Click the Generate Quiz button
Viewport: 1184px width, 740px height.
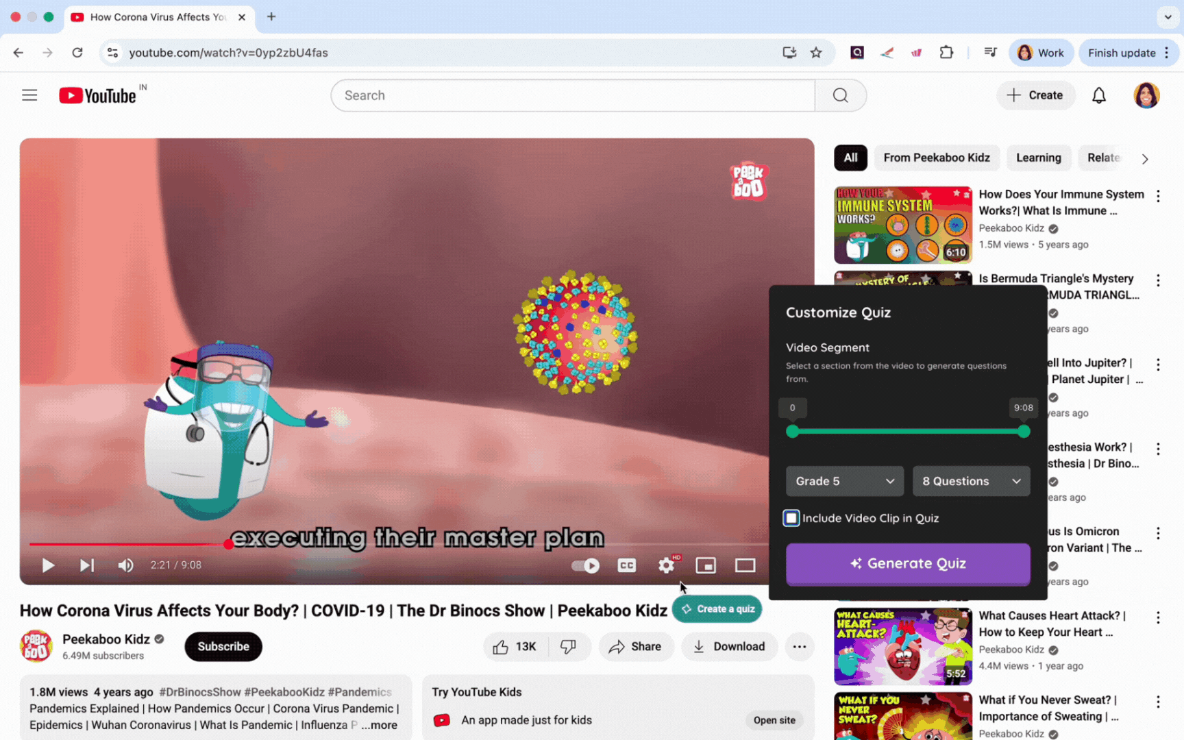pos(908,563)
